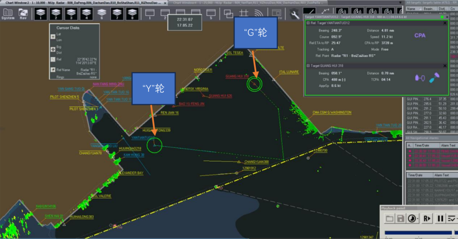The height and width of the screenshot is (239, 458).
Task: Click the overlapping windows cascade icon
Action: pyautogui.click(x=228, y=14)
